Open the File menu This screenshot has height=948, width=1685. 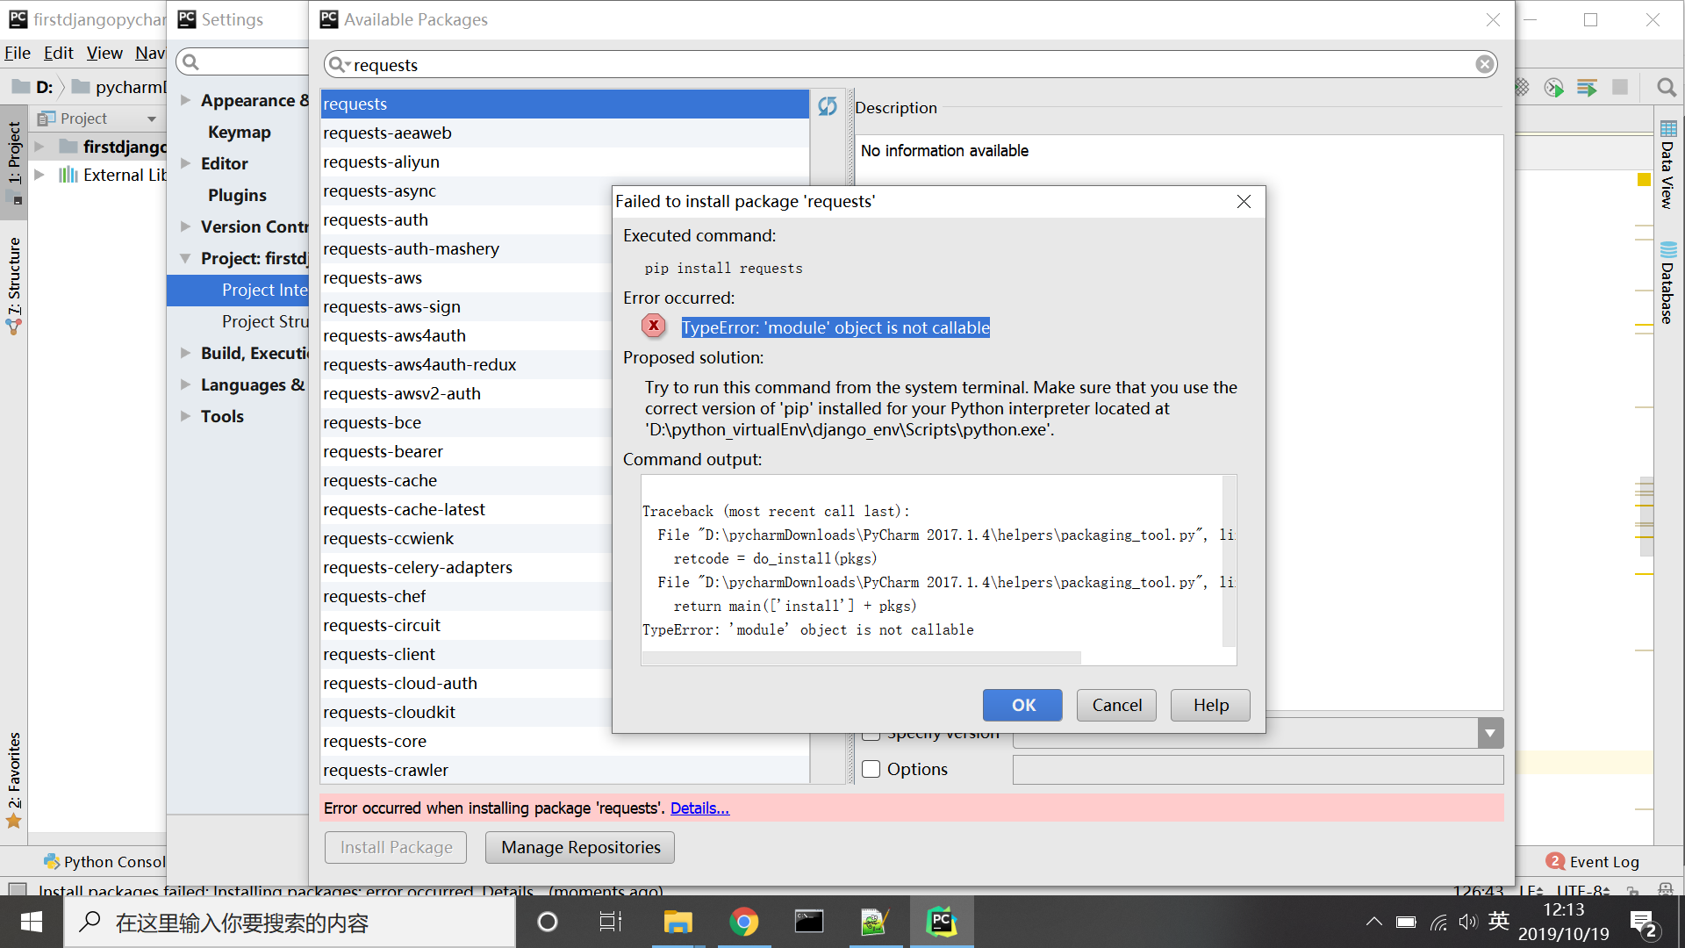[18, 53]
